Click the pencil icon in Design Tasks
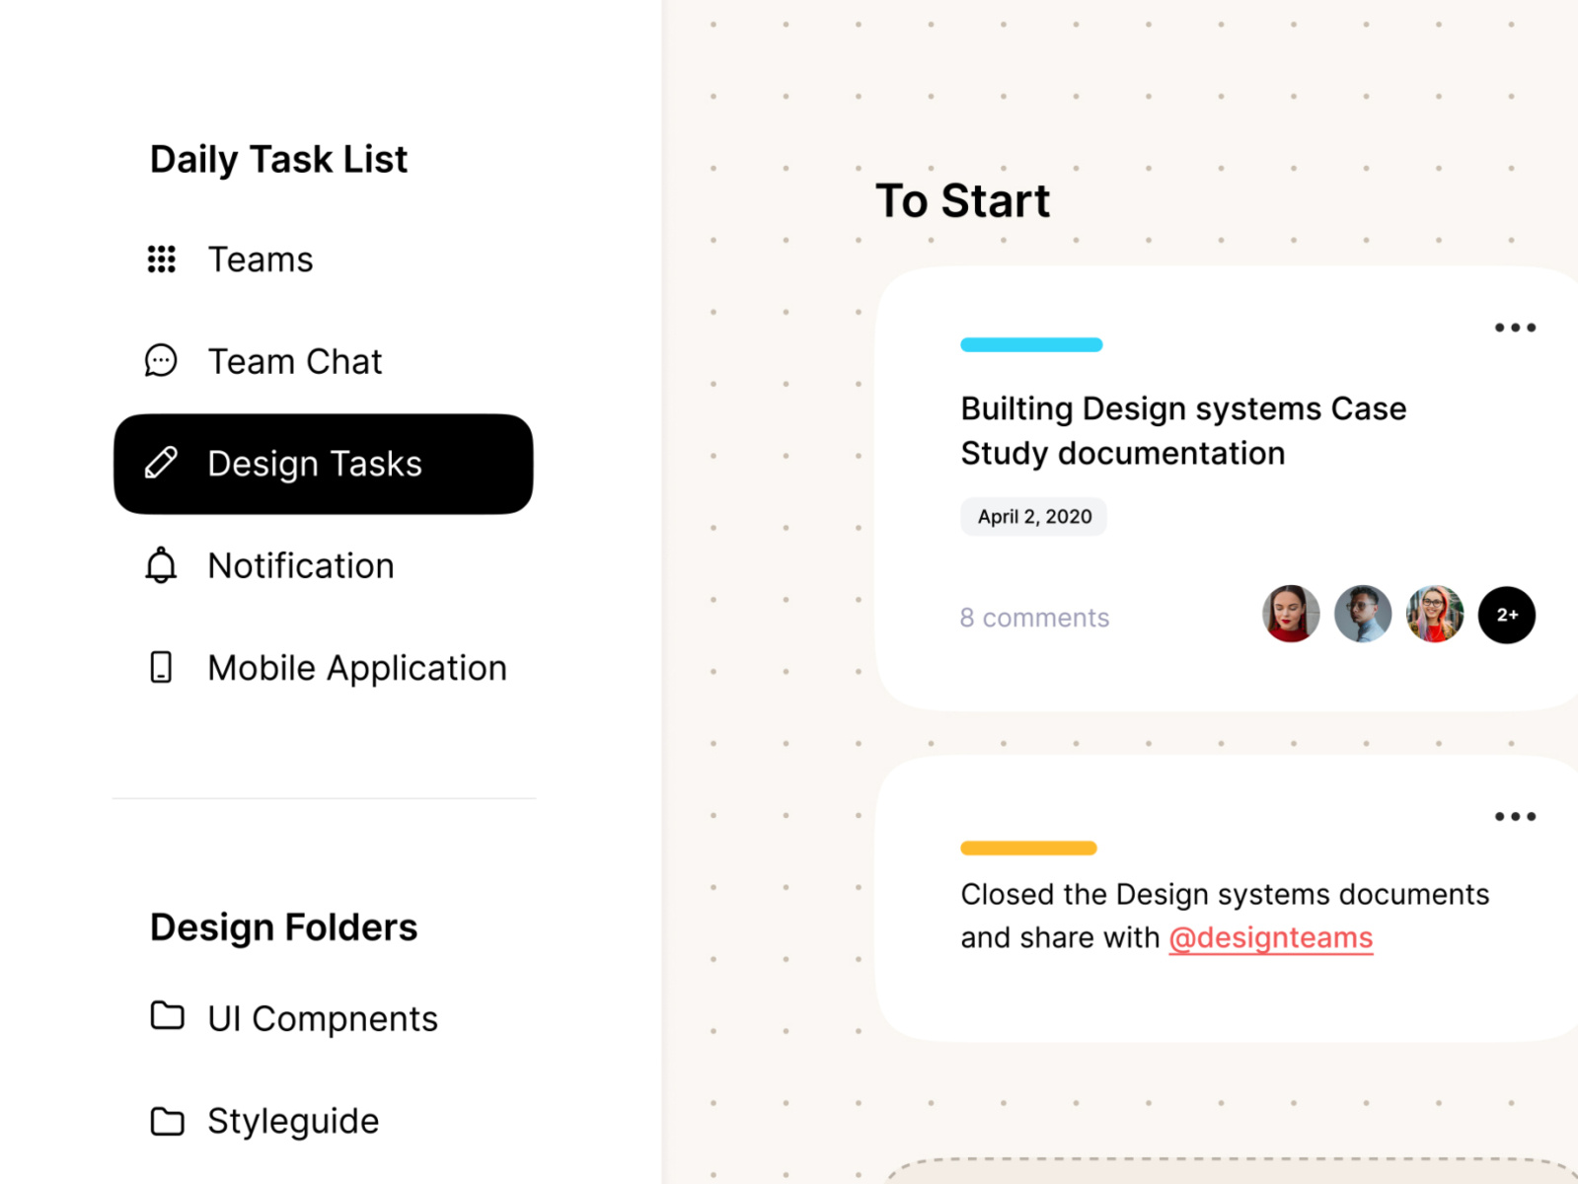This screenshot has height=1184, width=1578. 161,463
